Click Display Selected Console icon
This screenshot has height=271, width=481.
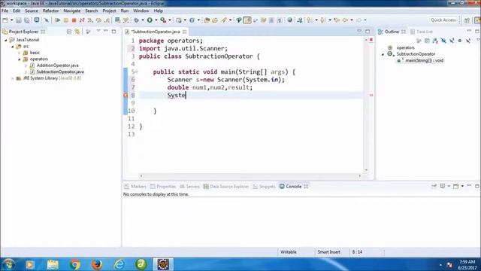pos(443,186)
